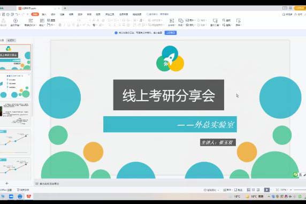This screenshot has width=306, height=204.
Task: Select the second slide thumbnail
Action: pos(16,86)
